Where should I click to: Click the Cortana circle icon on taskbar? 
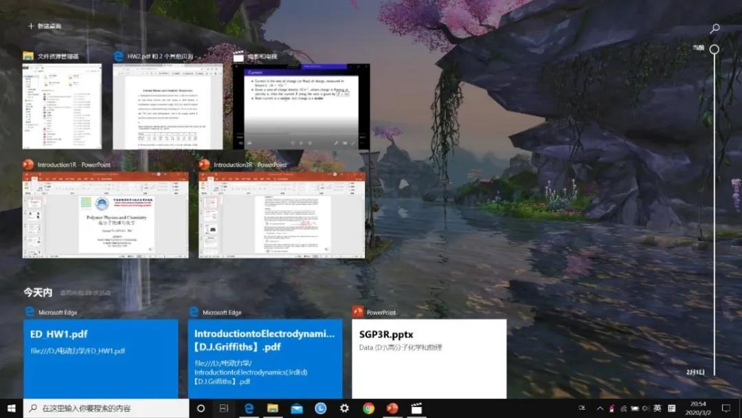click(201, 408)
